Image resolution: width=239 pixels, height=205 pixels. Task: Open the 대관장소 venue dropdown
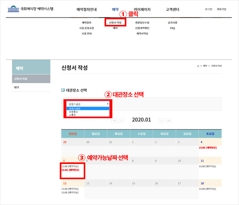[x=88, y=104]
